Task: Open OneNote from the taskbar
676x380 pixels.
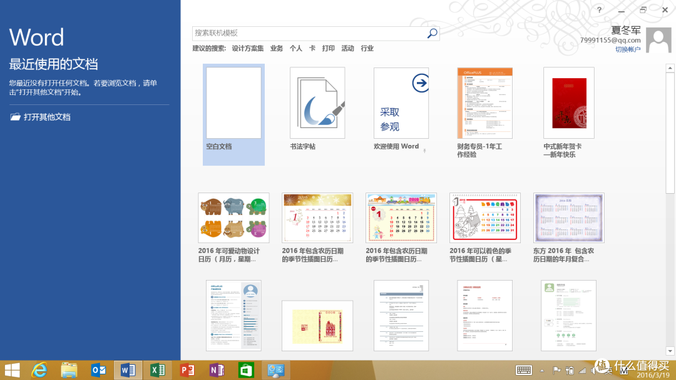Action: 217,370
